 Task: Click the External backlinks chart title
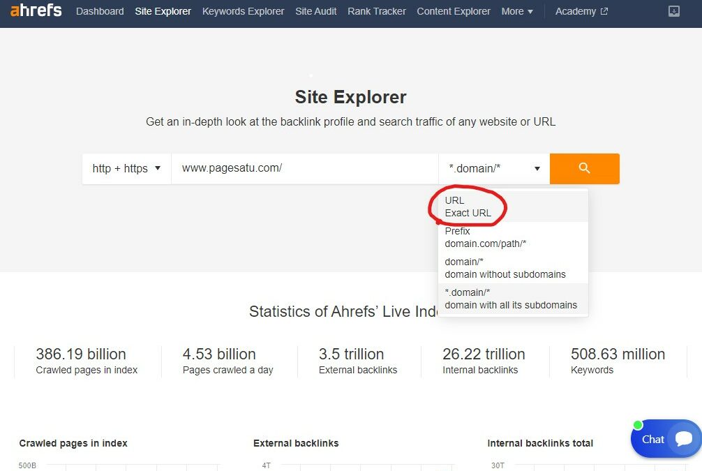coord(296,443)
